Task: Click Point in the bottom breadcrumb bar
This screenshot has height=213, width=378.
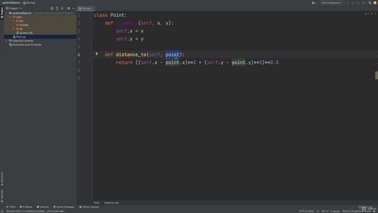Action: pos(97,202)
